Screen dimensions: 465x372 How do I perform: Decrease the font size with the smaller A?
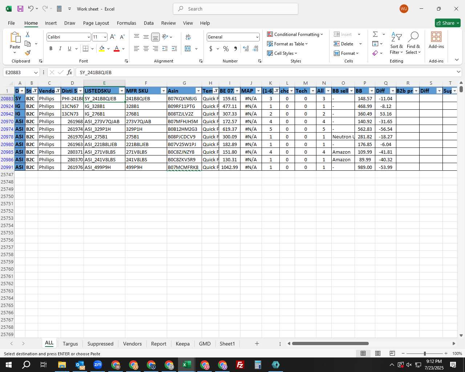(x=122, y=37)
